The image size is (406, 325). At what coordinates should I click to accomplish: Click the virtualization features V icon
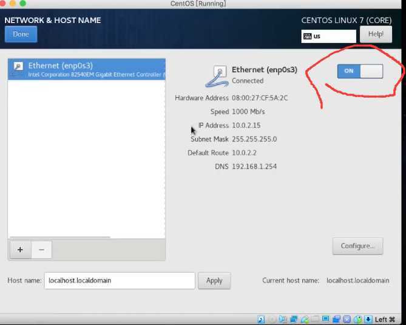coord(347,320)
